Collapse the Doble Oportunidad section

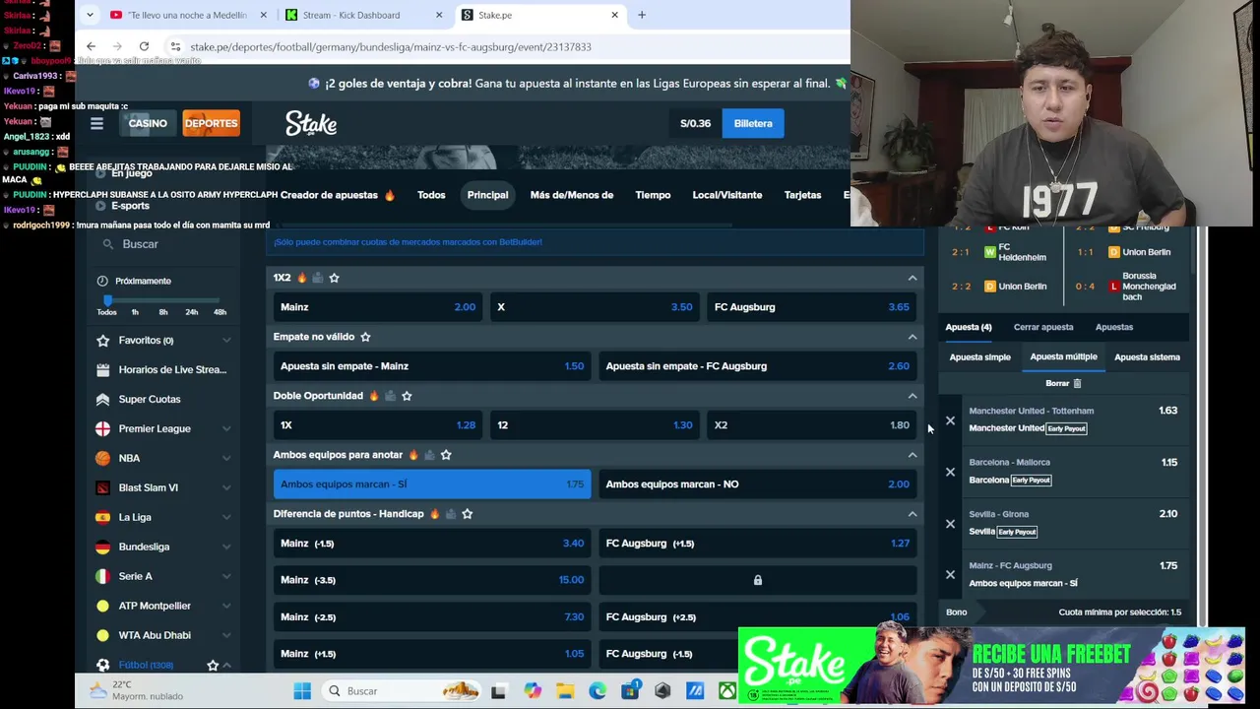913,396
